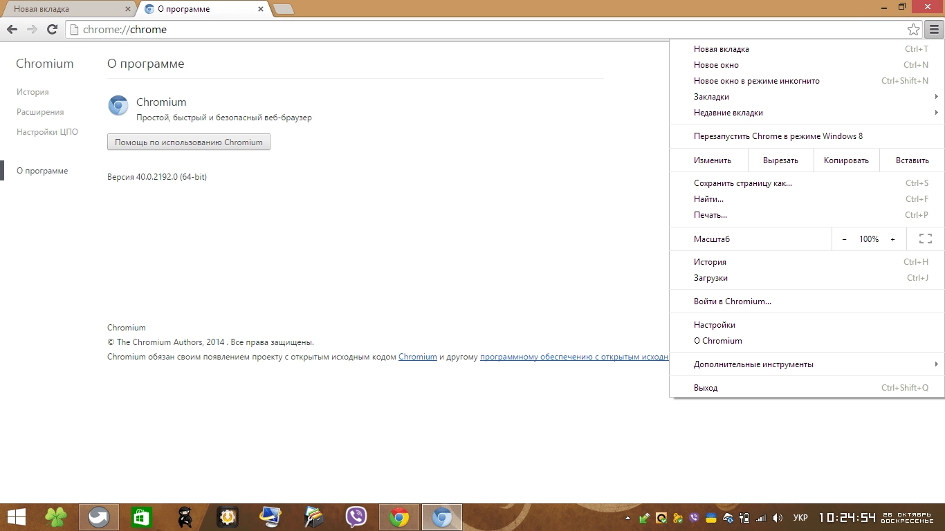The image size is (945, 531).
Task: Choose Найти... from the menu
Action: pyautogui.click(x=807, y=199)
